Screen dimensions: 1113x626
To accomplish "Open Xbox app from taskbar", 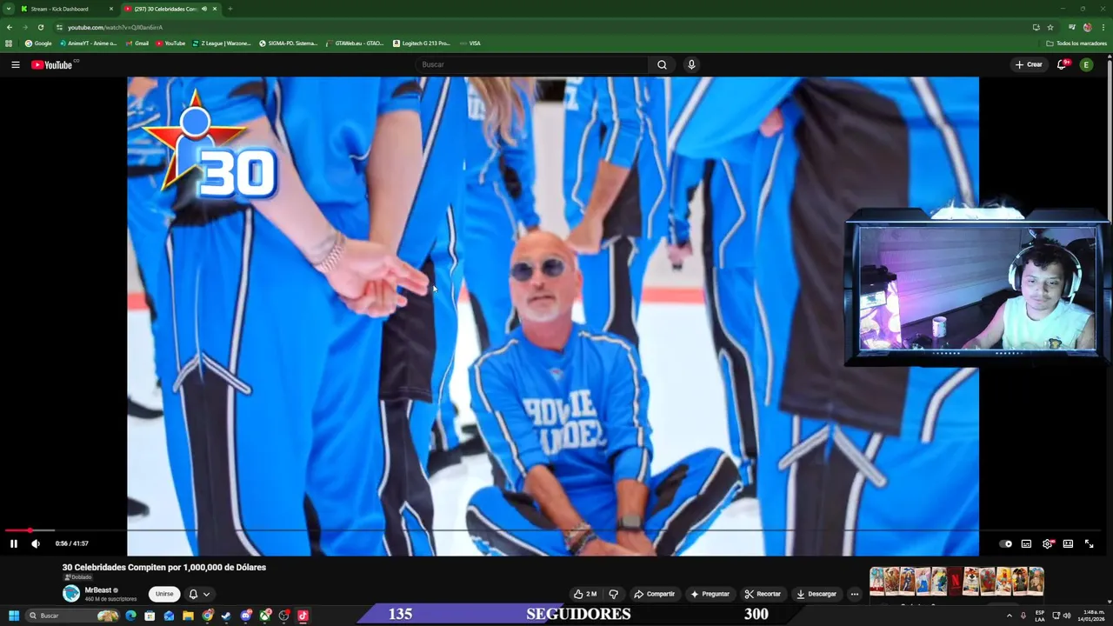I will click(264, 616).
